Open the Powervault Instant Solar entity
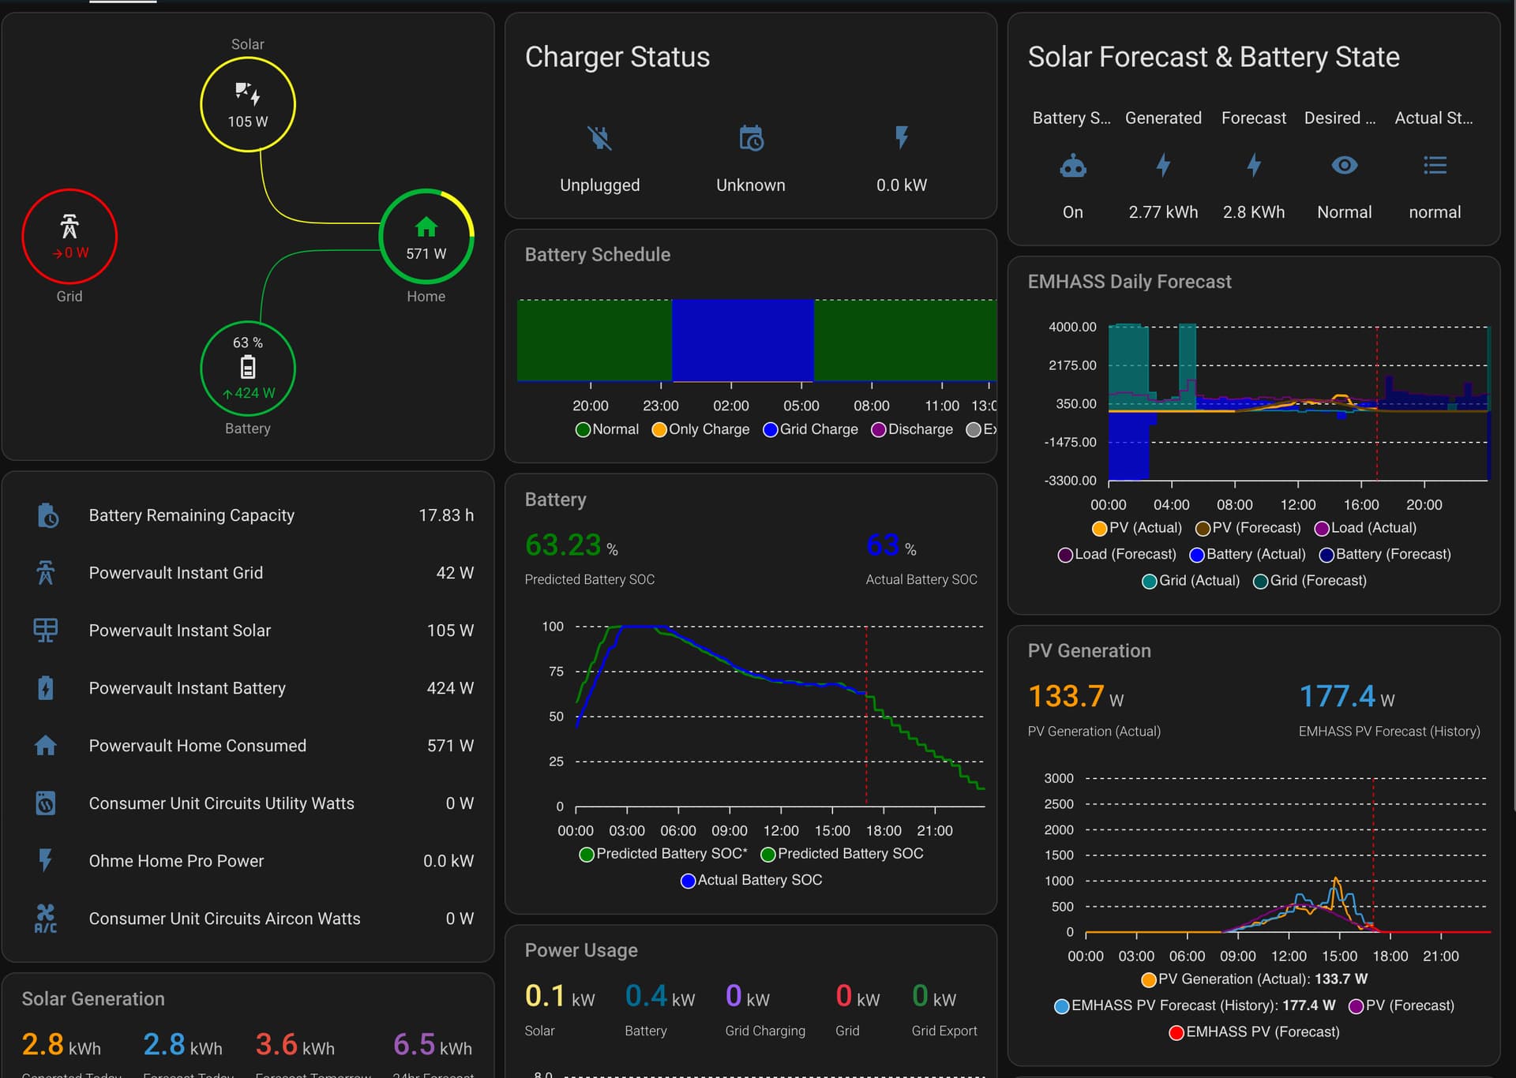 coord(179,631)
